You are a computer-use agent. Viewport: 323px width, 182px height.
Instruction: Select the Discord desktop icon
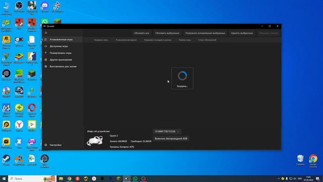click(44, 7)
